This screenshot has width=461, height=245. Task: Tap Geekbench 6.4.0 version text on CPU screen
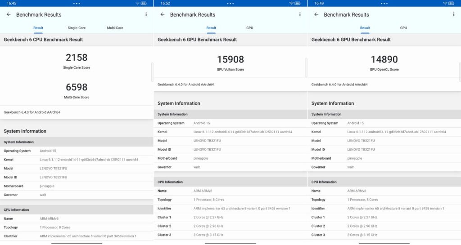point(32,112)
